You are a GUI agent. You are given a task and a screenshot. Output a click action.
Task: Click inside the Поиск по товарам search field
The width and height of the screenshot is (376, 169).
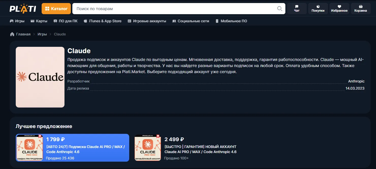click(x=152, y=8)
